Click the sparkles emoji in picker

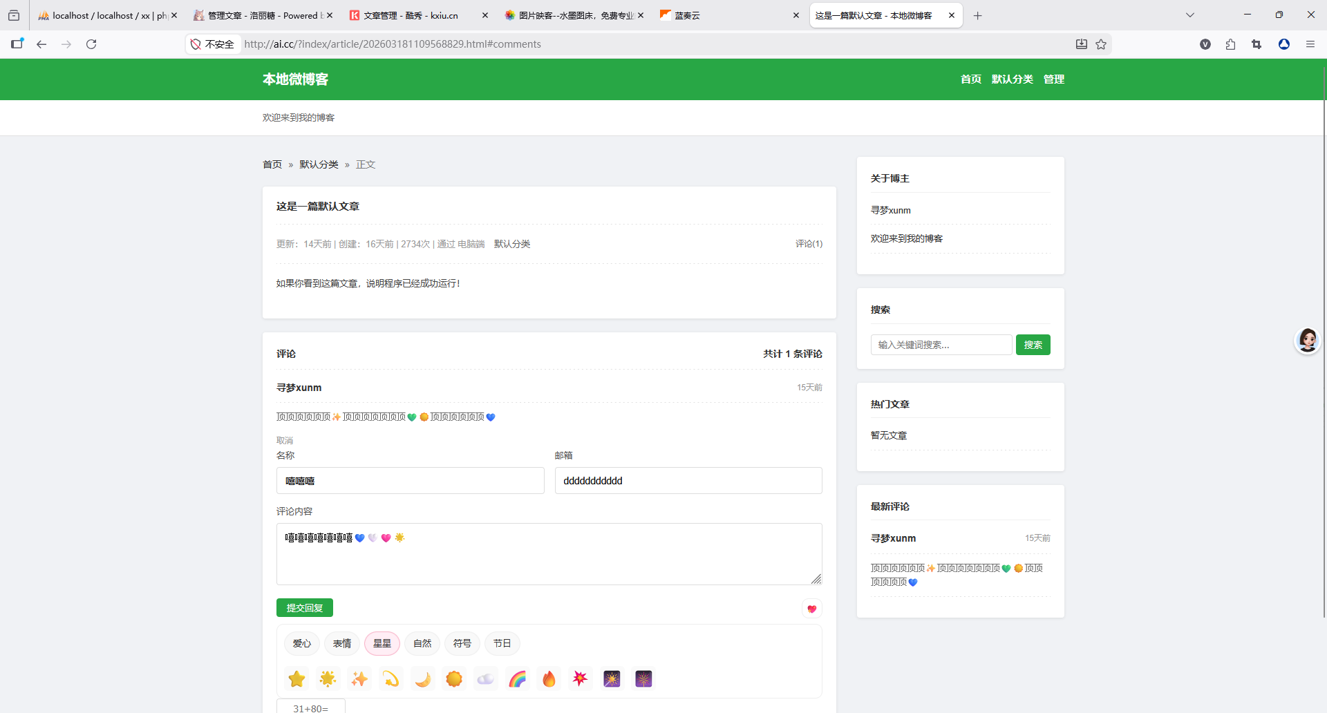[359, 679]
